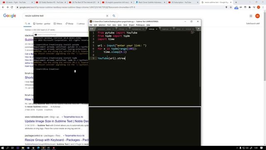Viewport: 266px width, 150px height.
Task: Switch to first YouTube Chrome tab
Action: (x=17, y=2)
